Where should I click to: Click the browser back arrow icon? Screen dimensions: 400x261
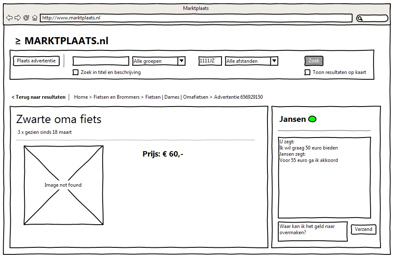click(9, 18)
